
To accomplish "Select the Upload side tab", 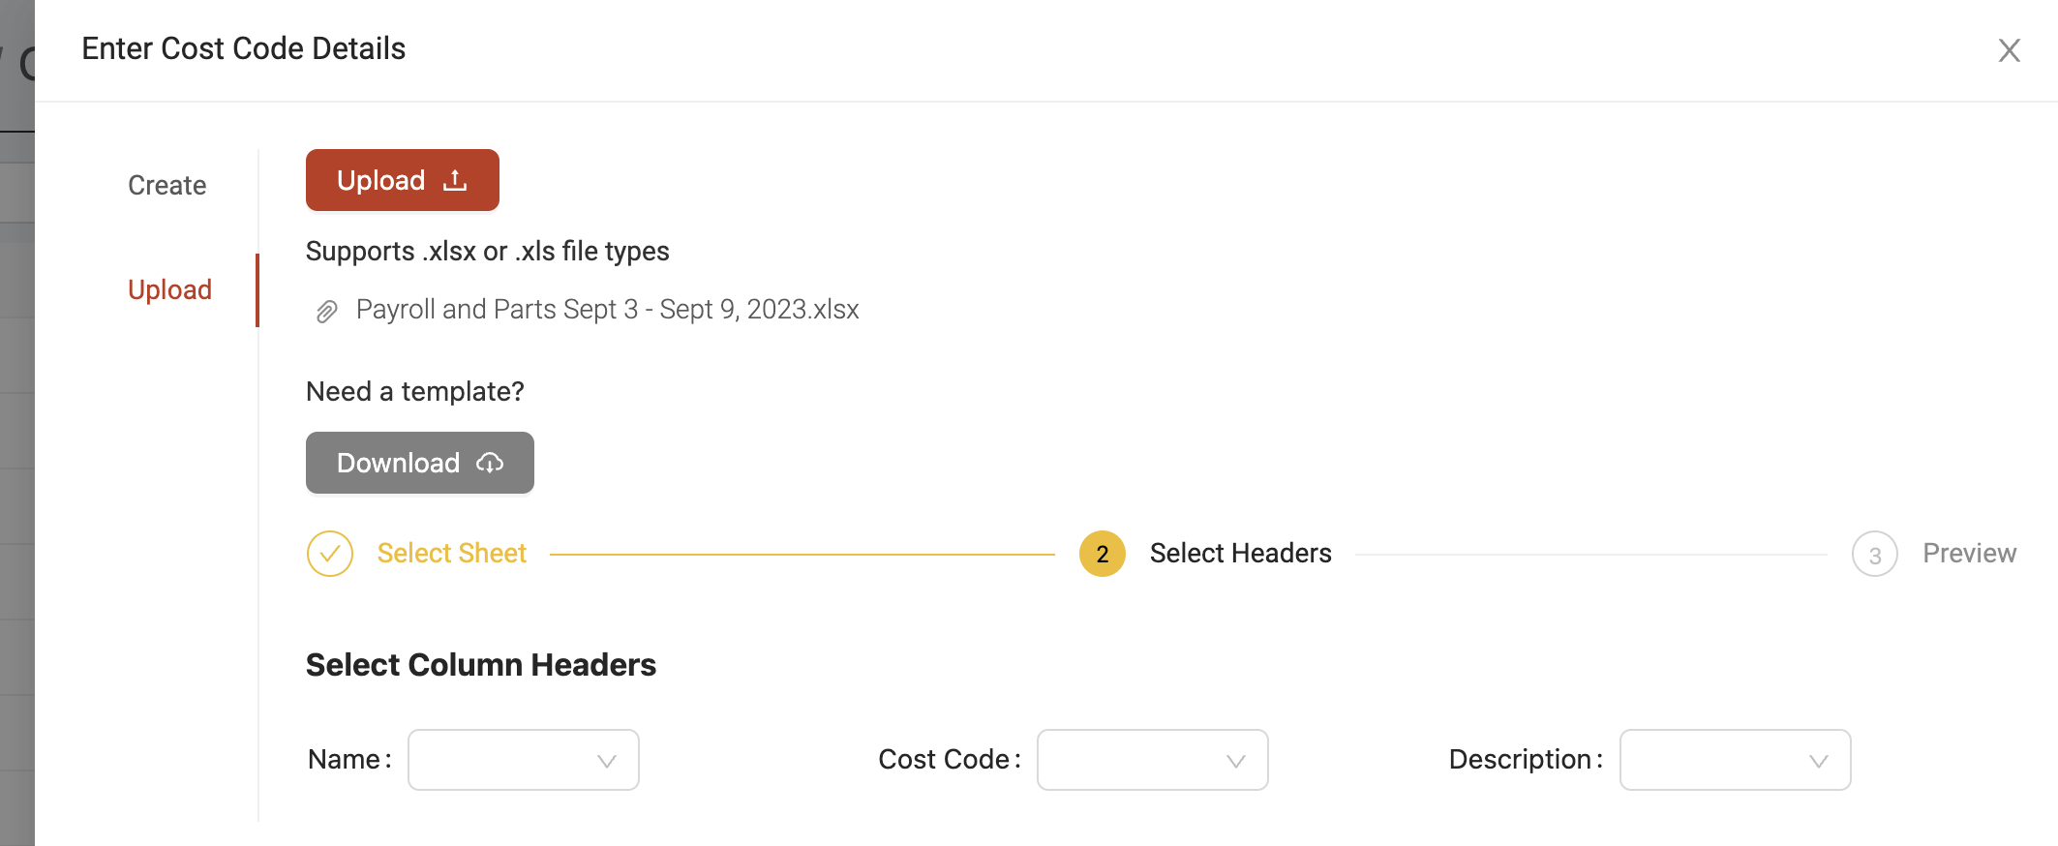I will click(170, 289).
